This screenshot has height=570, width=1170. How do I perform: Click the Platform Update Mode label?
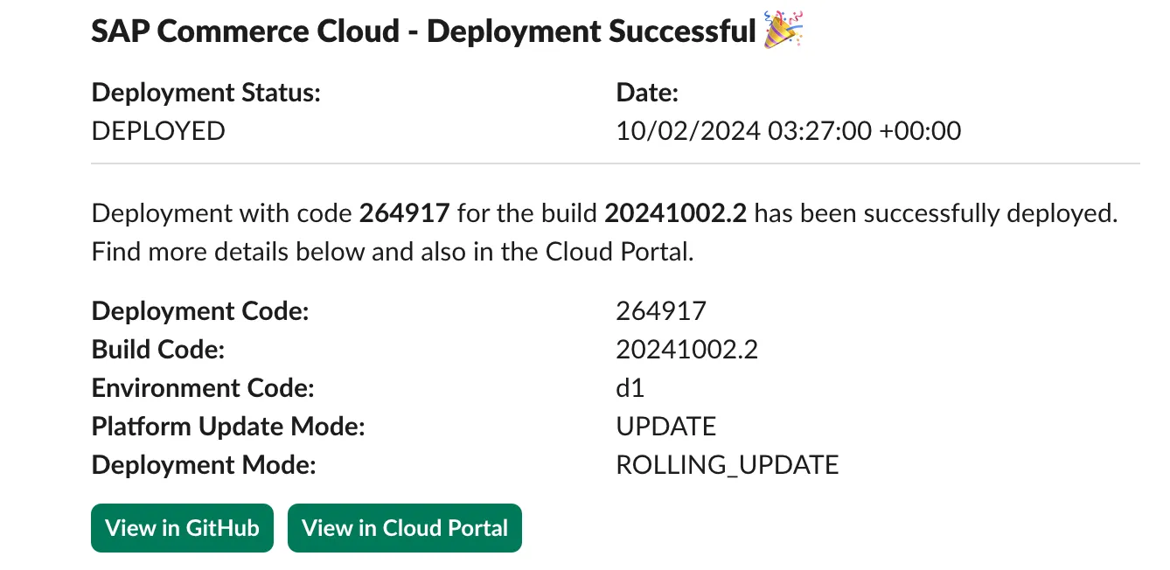click(228, 427)
